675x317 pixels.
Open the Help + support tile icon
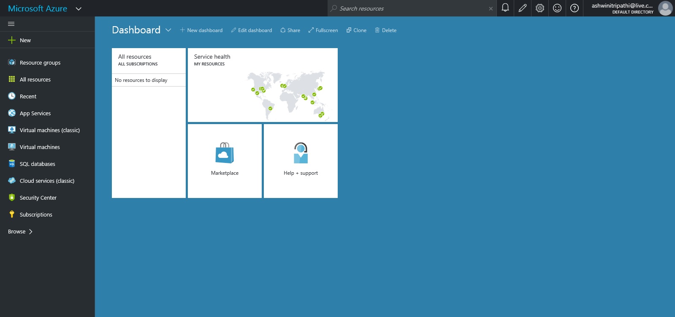(301, 153)
